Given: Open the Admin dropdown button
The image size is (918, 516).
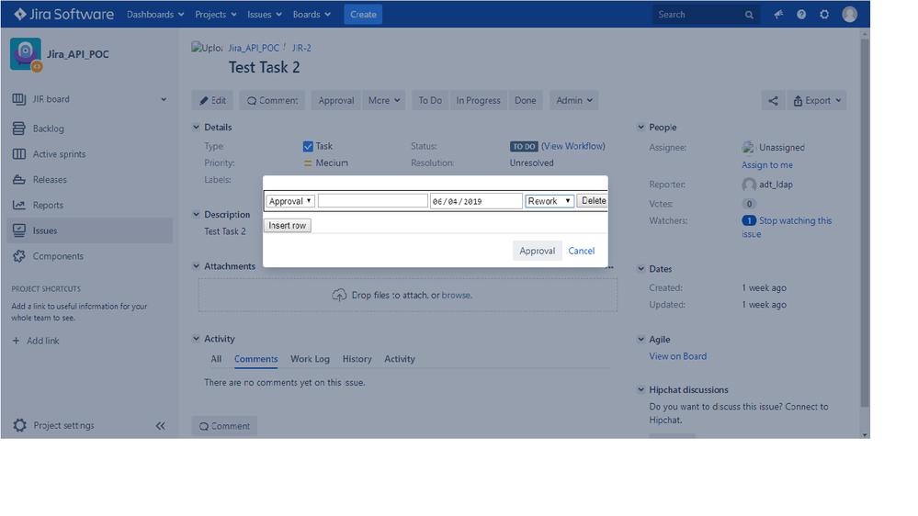Looking at the screenshot, I should click(573, 101).
